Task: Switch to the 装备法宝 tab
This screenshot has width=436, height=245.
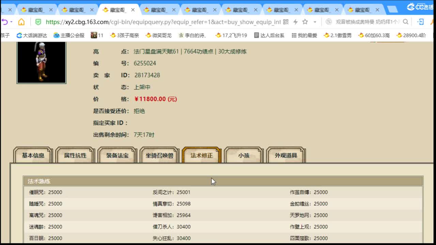Action: pos(118,156)
